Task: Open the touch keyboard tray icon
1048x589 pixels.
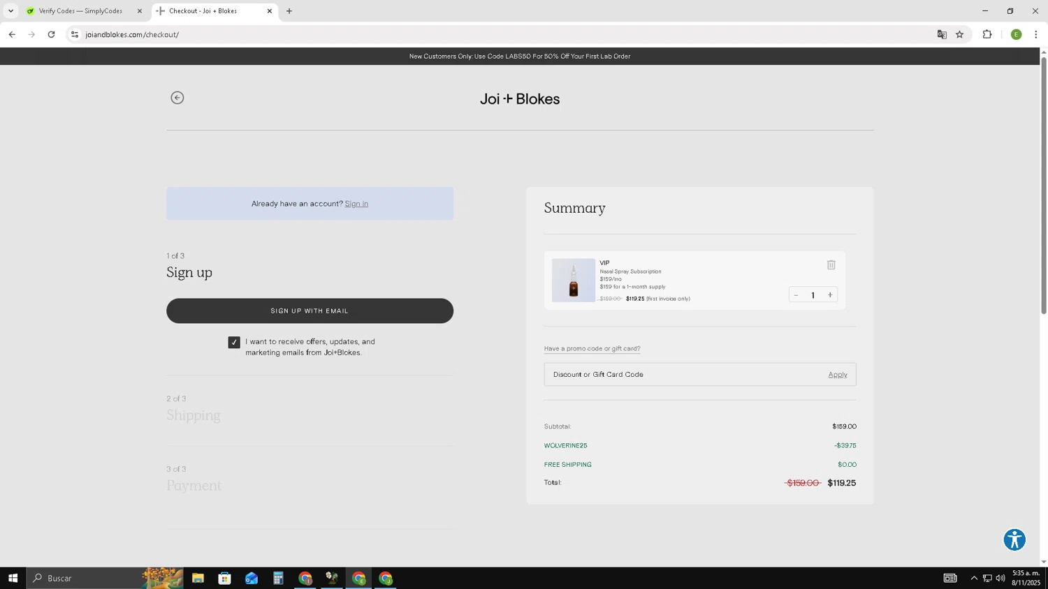Action: [x=950, y=578]
